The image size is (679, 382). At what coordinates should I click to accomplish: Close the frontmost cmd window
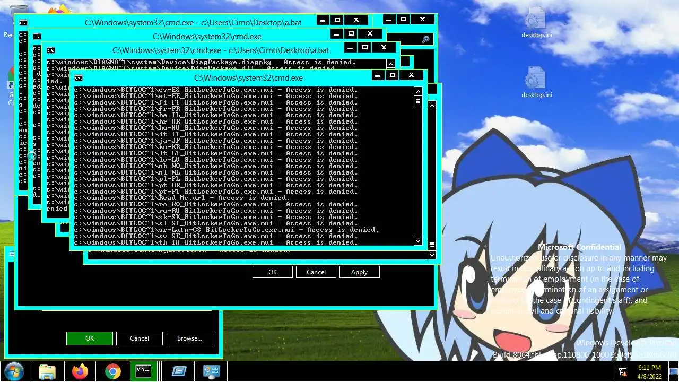(411, 75)
